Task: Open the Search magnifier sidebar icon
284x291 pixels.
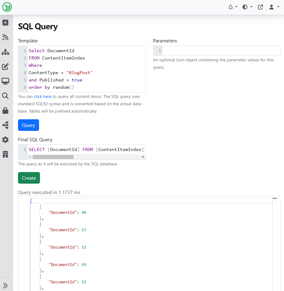Action: pos(5,96)
